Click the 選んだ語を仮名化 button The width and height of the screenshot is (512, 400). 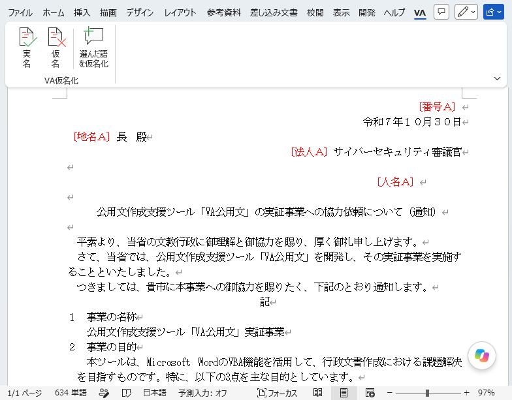tap(93, 48)
